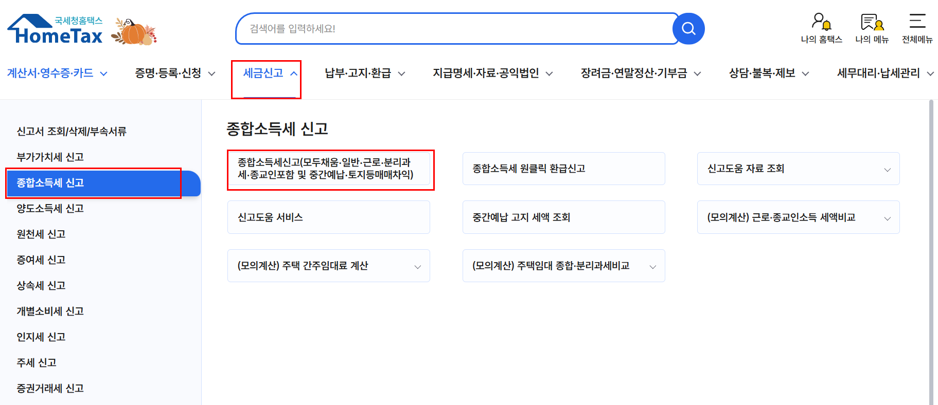
Task: Expand 계산서·영수증·카드 menu
Action: [57, 73]
